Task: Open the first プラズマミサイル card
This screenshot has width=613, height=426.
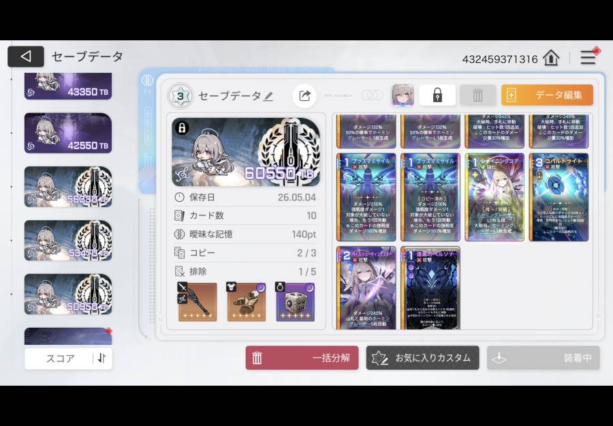Action: tap(366, 197)
